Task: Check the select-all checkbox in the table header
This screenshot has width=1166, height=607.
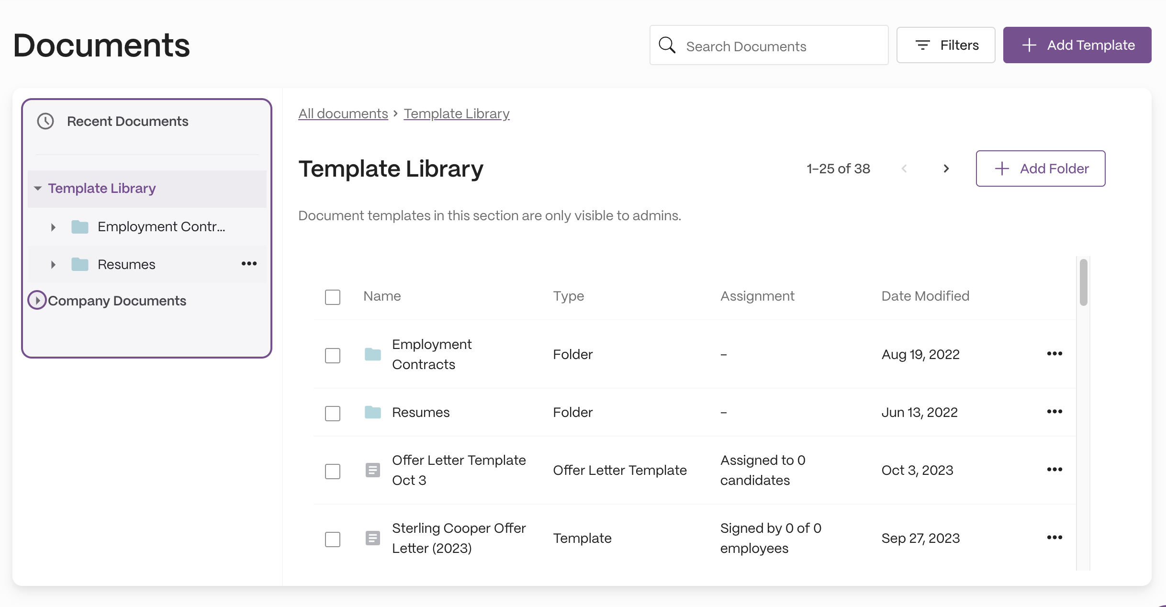Action: point(333,297)
